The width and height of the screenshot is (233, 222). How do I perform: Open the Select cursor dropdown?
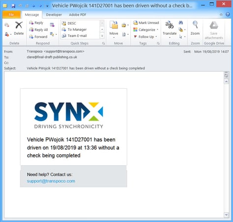182,37
